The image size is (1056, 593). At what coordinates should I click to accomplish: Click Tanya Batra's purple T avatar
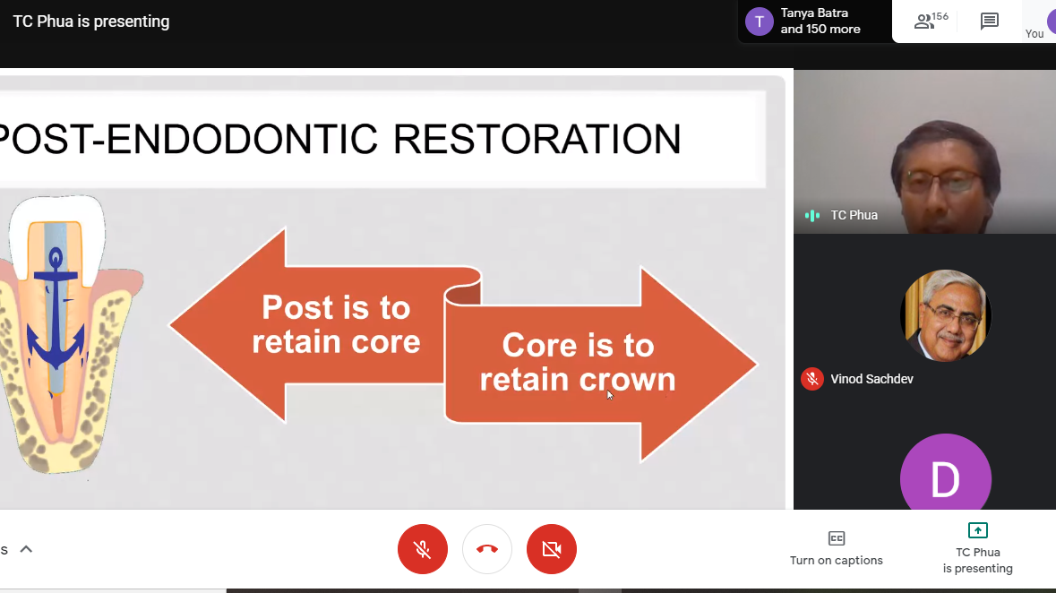[x=759, y=21]
